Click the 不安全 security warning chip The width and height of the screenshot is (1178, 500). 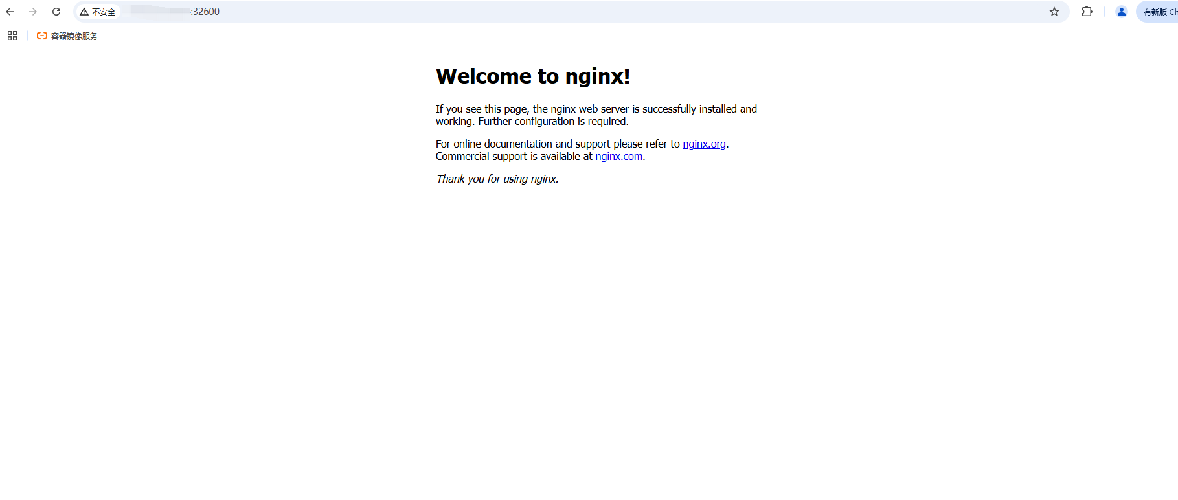pos(98,12)
